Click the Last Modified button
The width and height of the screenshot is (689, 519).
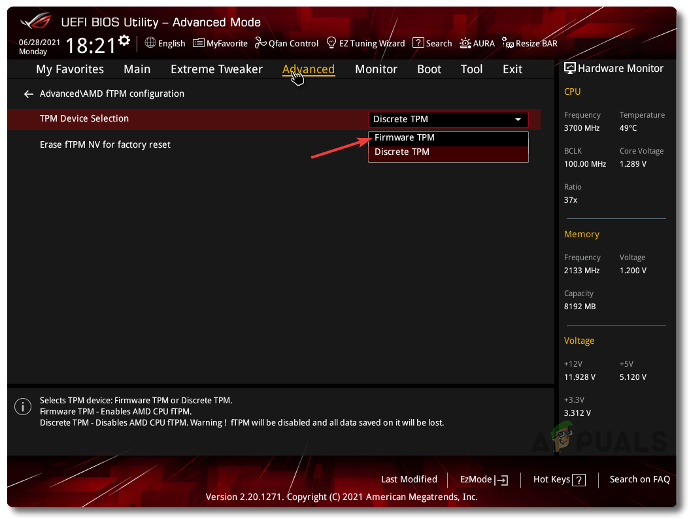tap(409, 479)
